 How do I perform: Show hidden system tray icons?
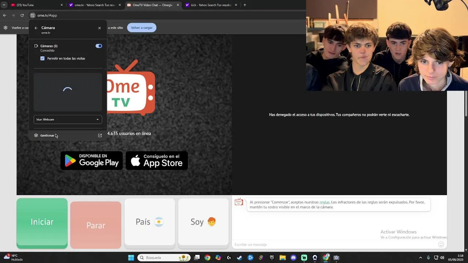[x=420, y=258]
